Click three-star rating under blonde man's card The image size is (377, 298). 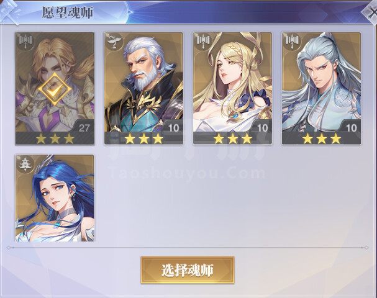click(x=55, y=138)
